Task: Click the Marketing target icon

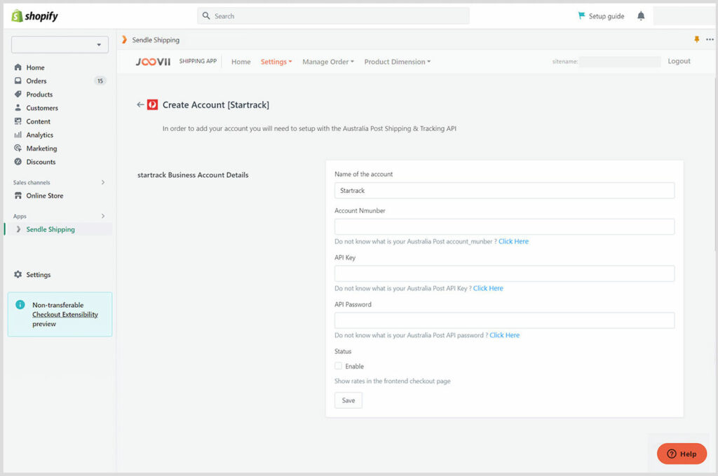Action: pyautogui.click(x=18, y=149)
